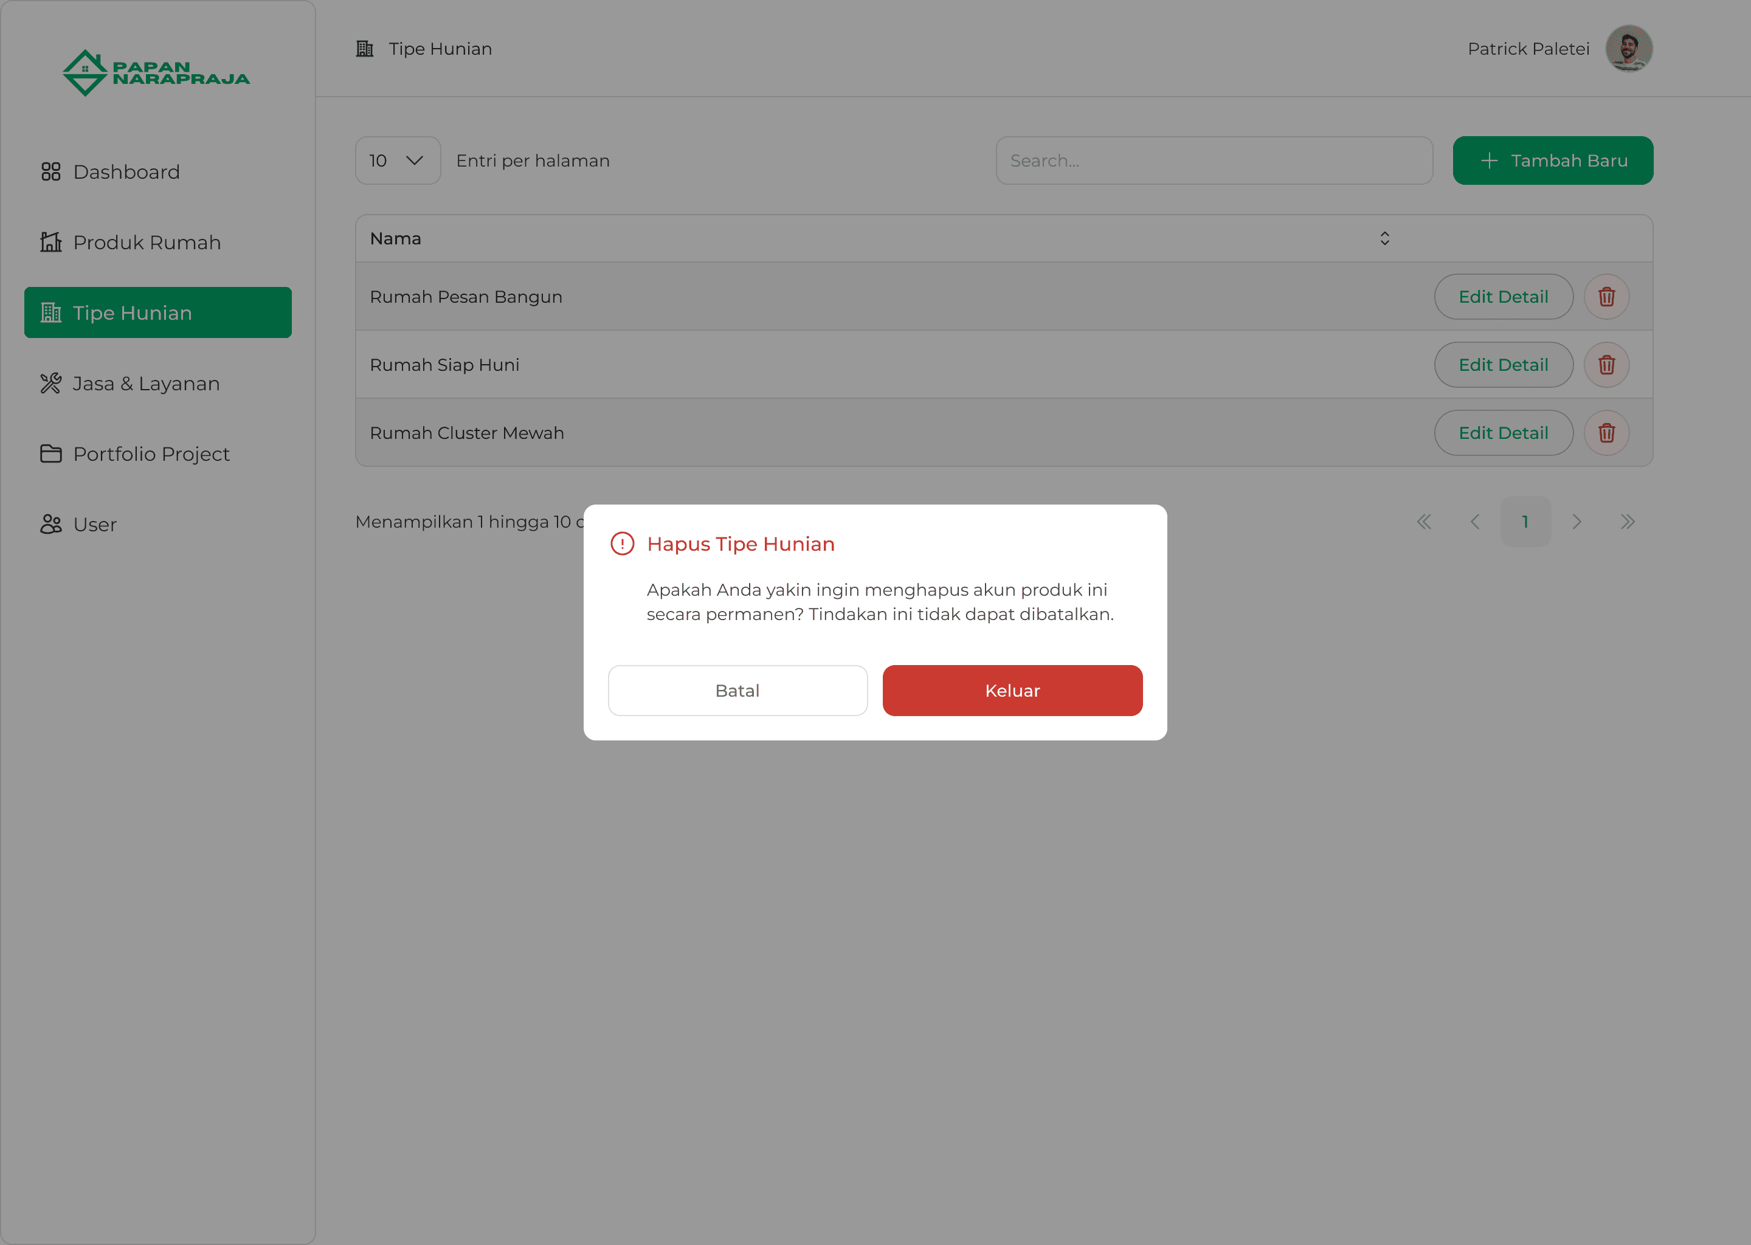Click Edit Detail for Rumah Siap Huni
This screenshot has width=1751, height=1245.
point(1502,365)
